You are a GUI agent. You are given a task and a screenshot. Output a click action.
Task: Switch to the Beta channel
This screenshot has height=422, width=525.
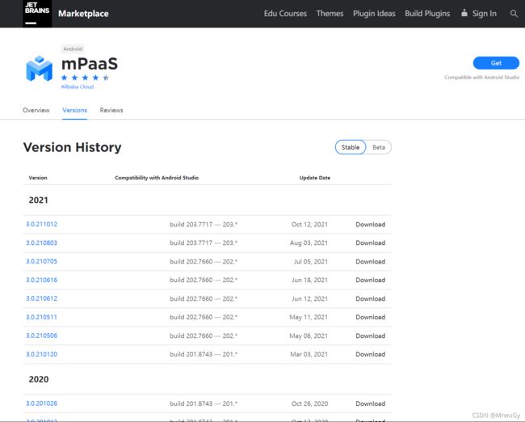coord(379,147)
